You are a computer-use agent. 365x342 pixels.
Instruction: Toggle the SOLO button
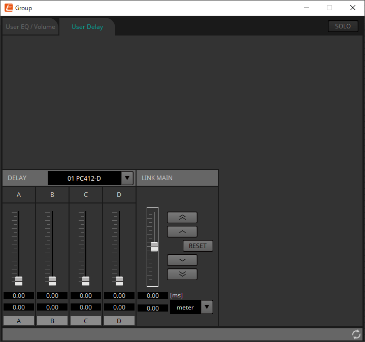pos(343,26)
